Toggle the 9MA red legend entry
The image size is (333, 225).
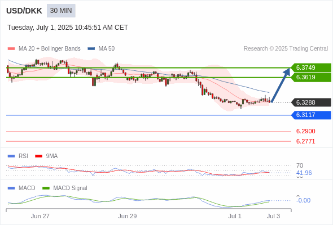pyautogui.click(x=46, y=156)
